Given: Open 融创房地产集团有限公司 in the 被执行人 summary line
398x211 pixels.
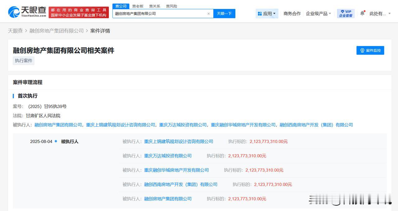Looking at the screenshot, I should point(58,125).
